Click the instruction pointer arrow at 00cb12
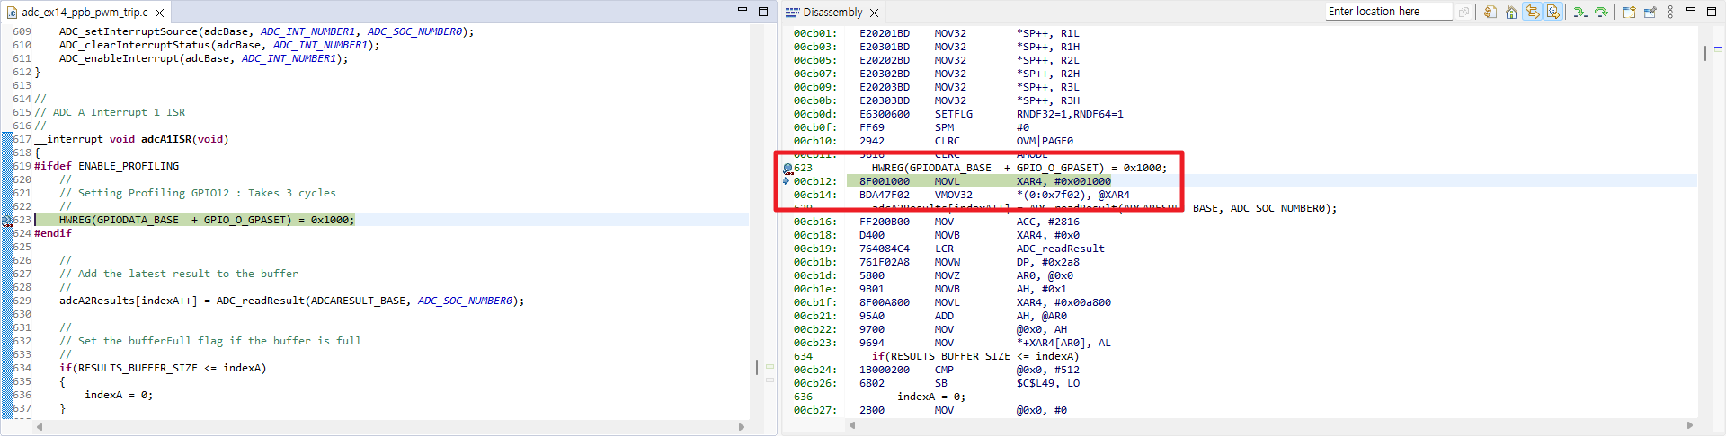This screenshot has height=436, width=1726. tap(787, 181)
